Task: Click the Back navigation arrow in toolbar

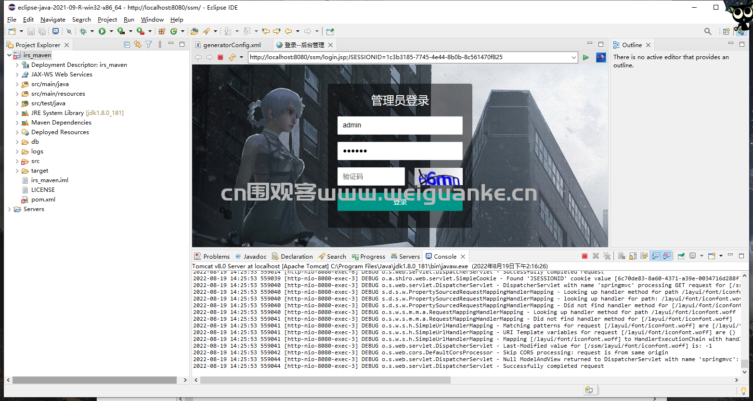Action: click(x=288, y=31)
